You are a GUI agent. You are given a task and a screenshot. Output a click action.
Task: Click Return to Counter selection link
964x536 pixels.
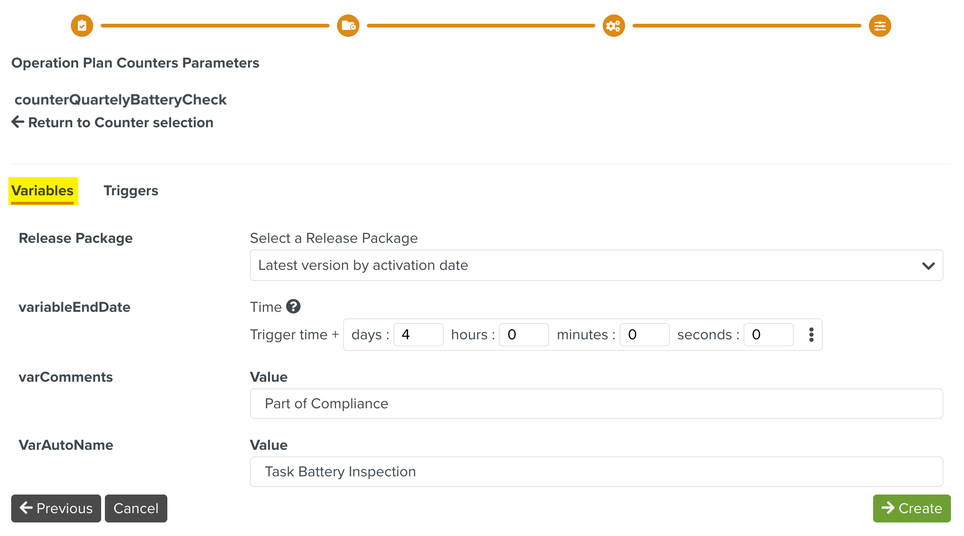pyautogui.click(x=120, y=123)
